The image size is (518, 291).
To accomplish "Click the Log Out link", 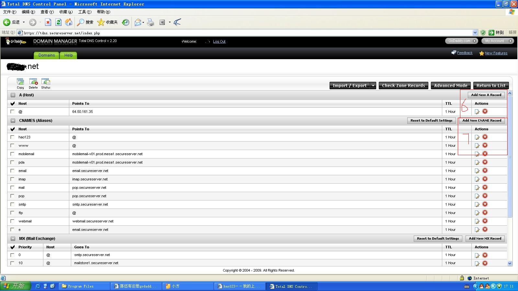I will pos(219,41).
